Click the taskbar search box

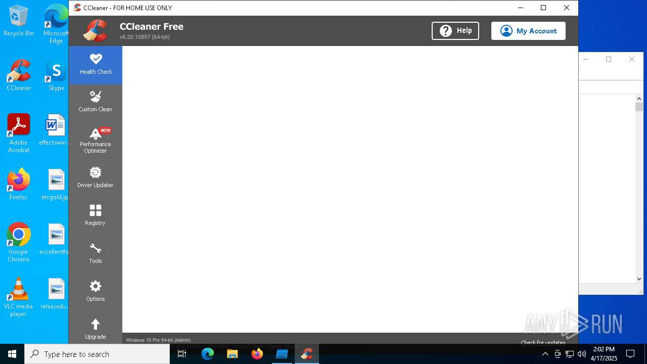(97, 354)
